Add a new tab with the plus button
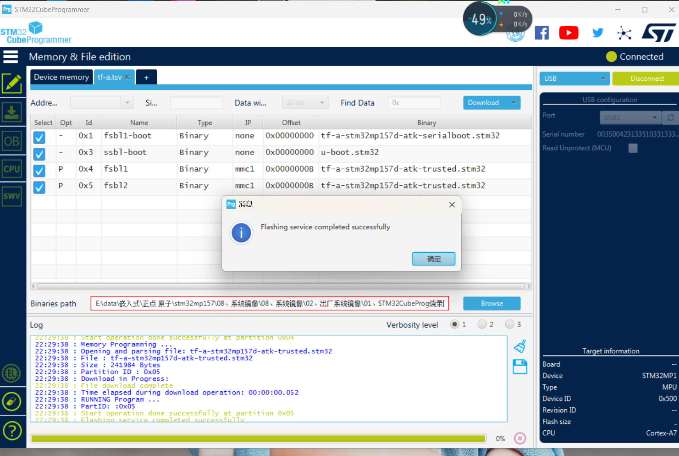 coord(146,78)
